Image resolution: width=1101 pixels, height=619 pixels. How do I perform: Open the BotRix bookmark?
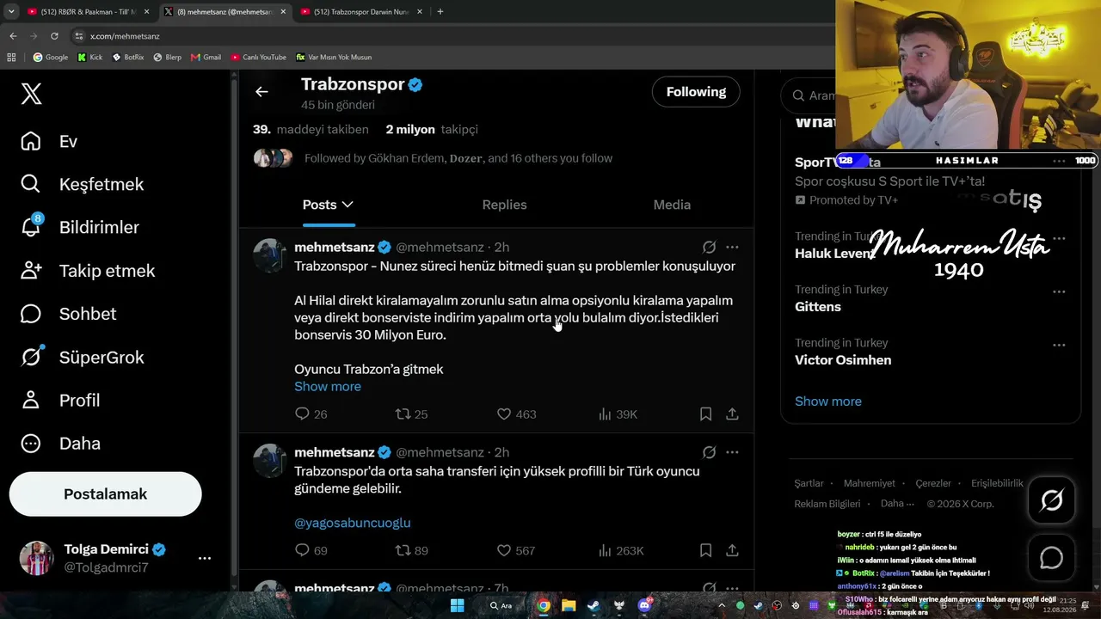pyautogui.click(x=128, y=58)
